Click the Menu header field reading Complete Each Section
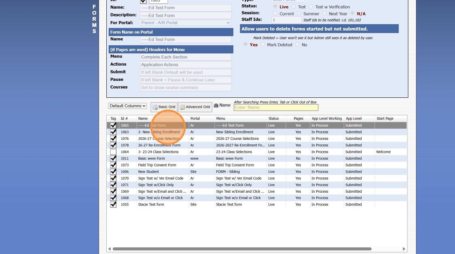Screen dimensions: 455x254 [186, 57]
